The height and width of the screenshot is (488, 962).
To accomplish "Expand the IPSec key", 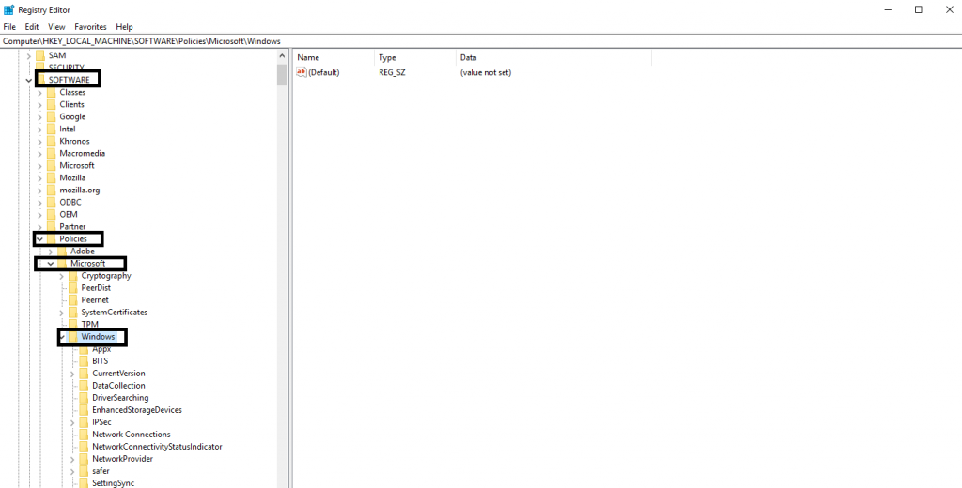I will pyautogui.click(x=72, y=422).
